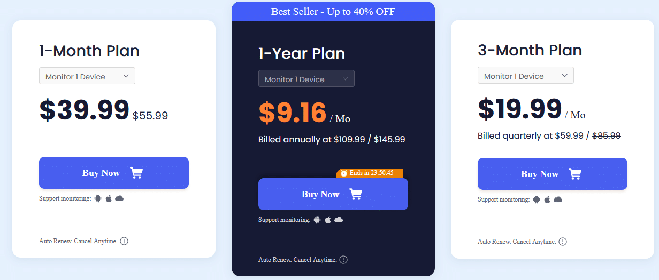Click the Apple icon under 3-Month Plan
659x280 pixels.
547,199
